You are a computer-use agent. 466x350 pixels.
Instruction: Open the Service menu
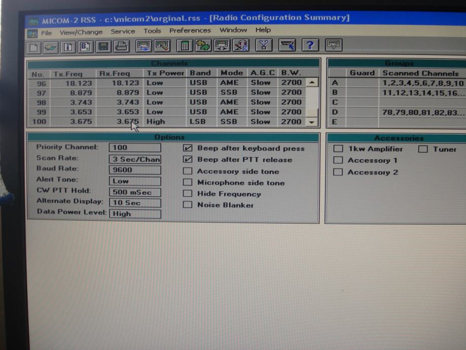tap(123, 31)
